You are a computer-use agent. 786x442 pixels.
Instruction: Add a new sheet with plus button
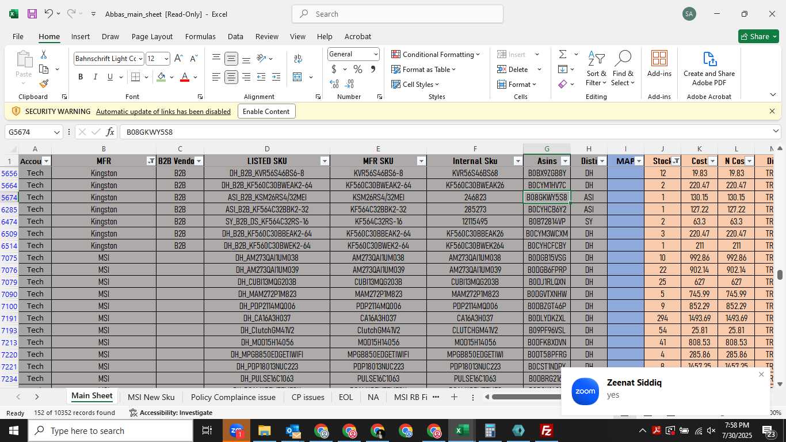point(454,397)
